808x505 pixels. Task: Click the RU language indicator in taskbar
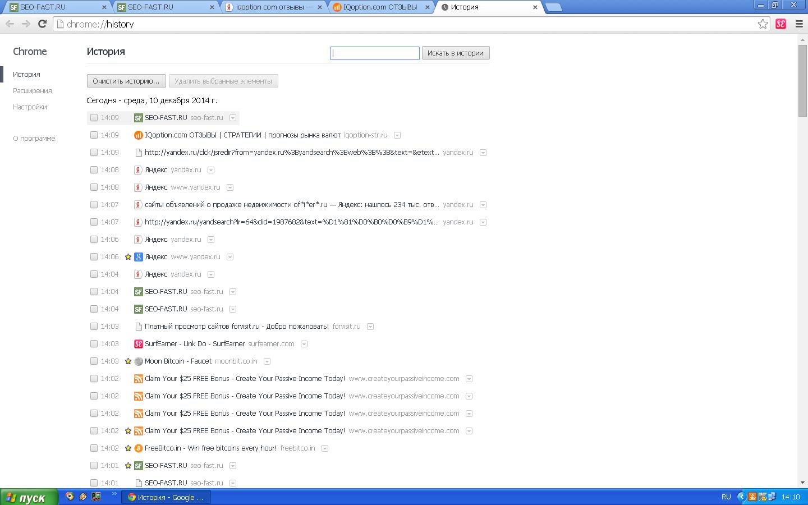[726, 497]
